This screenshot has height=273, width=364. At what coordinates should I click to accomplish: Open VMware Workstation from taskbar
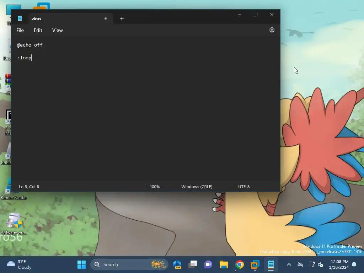point(255,264)
